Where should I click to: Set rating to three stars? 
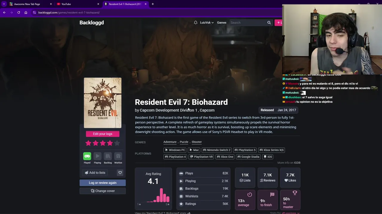pyautogui.click(x=103, y=143)
